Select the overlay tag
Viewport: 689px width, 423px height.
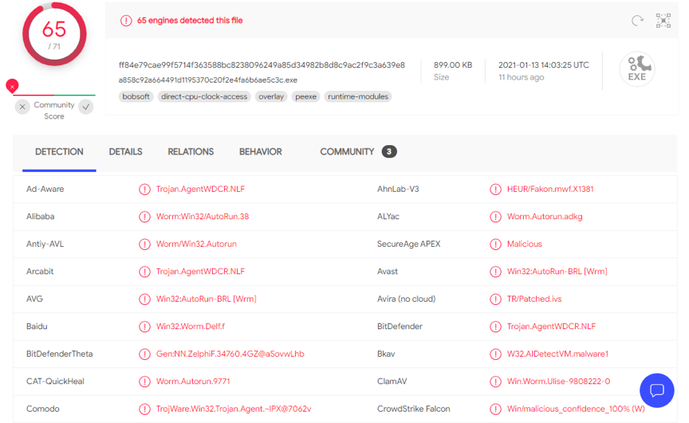pos(271,96)
